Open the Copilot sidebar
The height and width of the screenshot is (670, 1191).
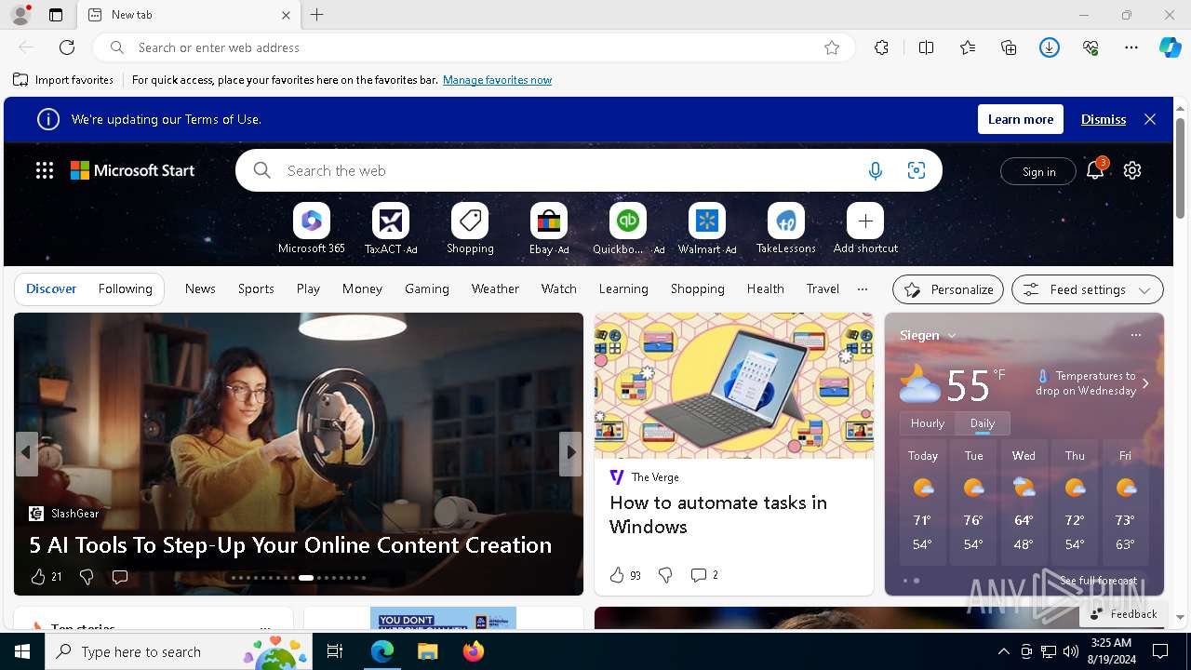1171,47
